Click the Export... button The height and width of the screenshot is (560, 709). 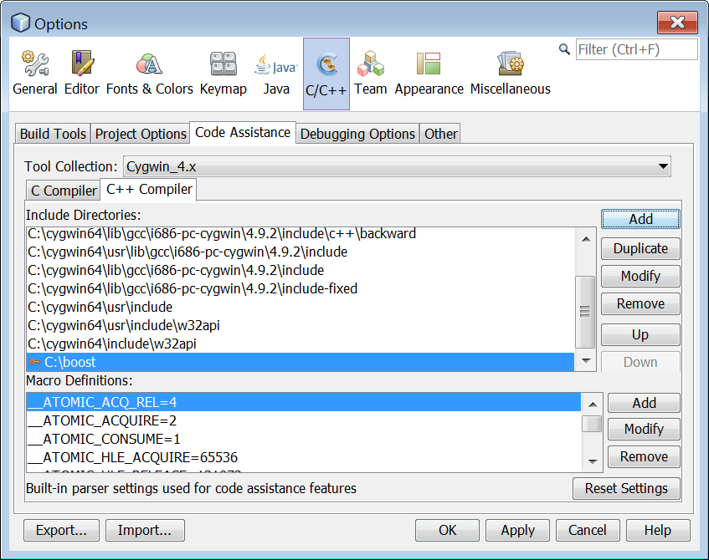coord(61,530)
